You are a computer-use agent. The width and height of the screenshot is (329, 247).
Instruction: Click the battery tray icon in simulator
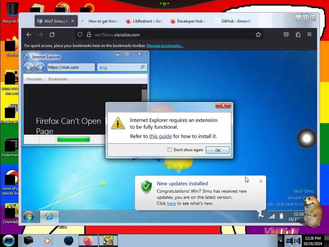(281, 216)
